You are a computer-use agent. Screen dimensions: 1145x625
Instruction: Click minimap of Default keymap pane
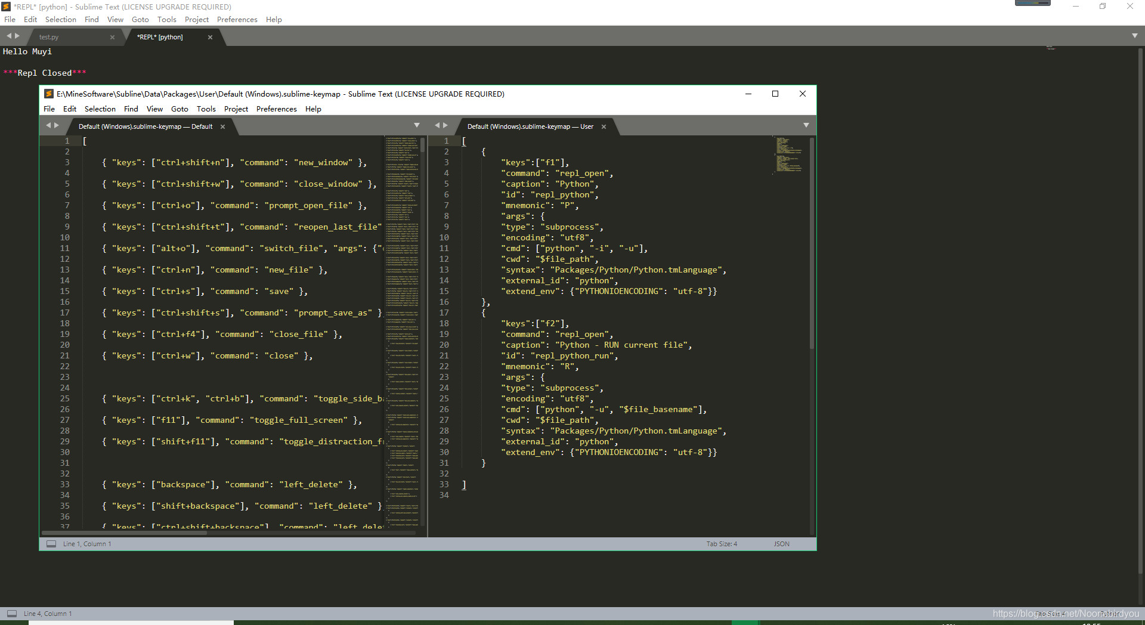click(401, 331)
